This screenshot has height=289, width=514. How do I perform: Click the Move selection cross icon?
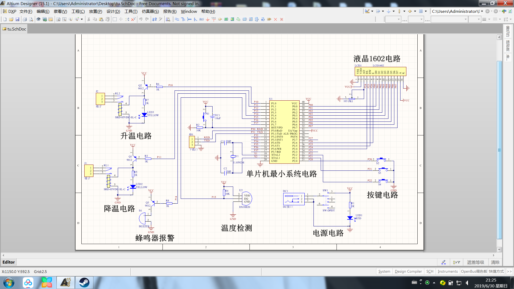pos(121,19)
